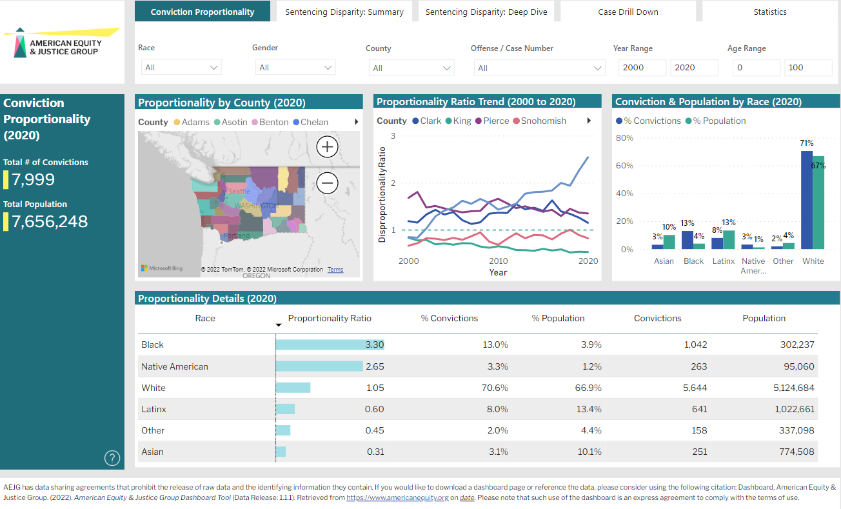The height and width of the screenshot is (509, 841).
Task: Highlight Pierce in trend legend
Action: pyautogui.click(x=492, y=121)
